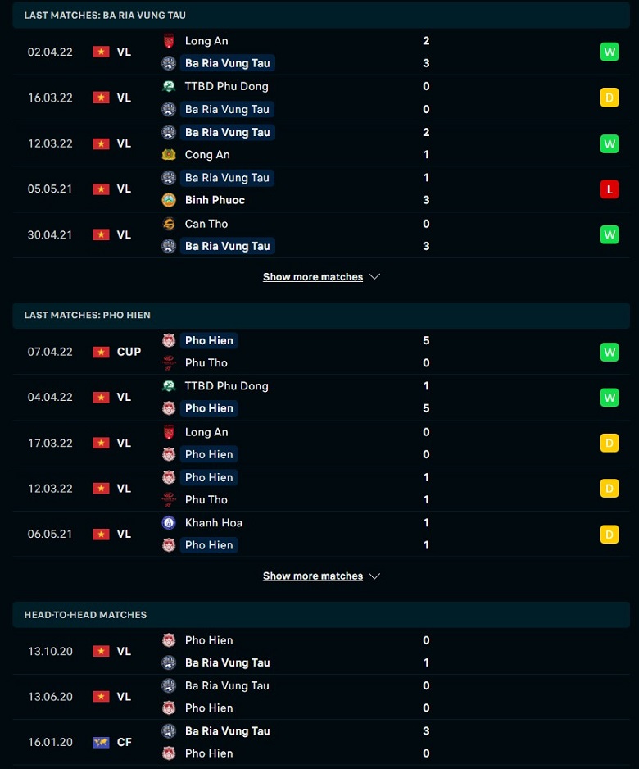
Task: Click the Can Tho team crest
Action: tap(169, 224)
